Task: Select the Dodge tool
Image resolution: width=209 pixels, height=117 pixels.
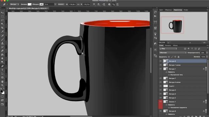Action: [2, 62]
